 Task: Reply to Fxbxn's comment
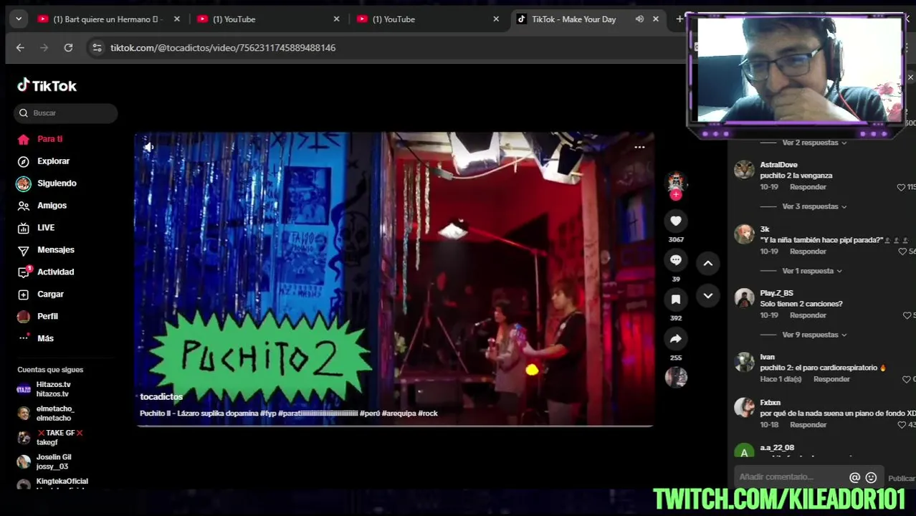point(808,425)
